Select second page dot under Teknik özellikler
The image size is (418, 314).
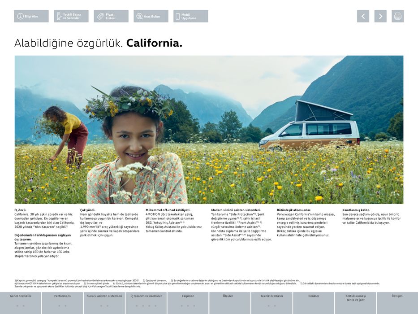point(275,306)
